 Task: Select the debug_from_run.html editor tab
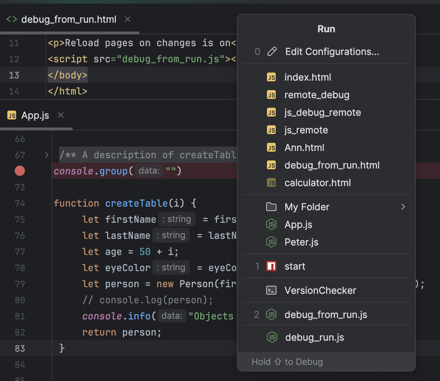[69, 19]
